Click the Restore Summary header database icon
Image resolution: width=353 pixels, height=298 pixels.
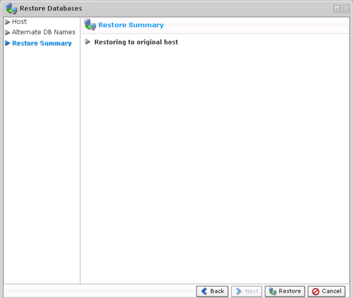point(90,24)
